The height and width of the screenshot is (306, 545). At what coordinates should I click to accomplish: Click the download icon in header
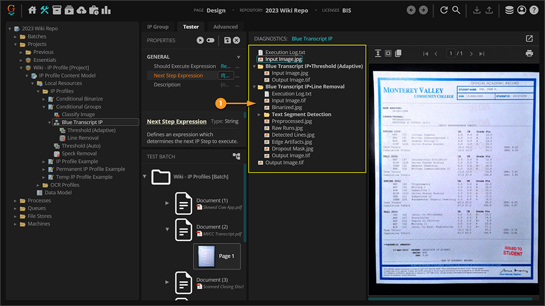pos(477,10)
